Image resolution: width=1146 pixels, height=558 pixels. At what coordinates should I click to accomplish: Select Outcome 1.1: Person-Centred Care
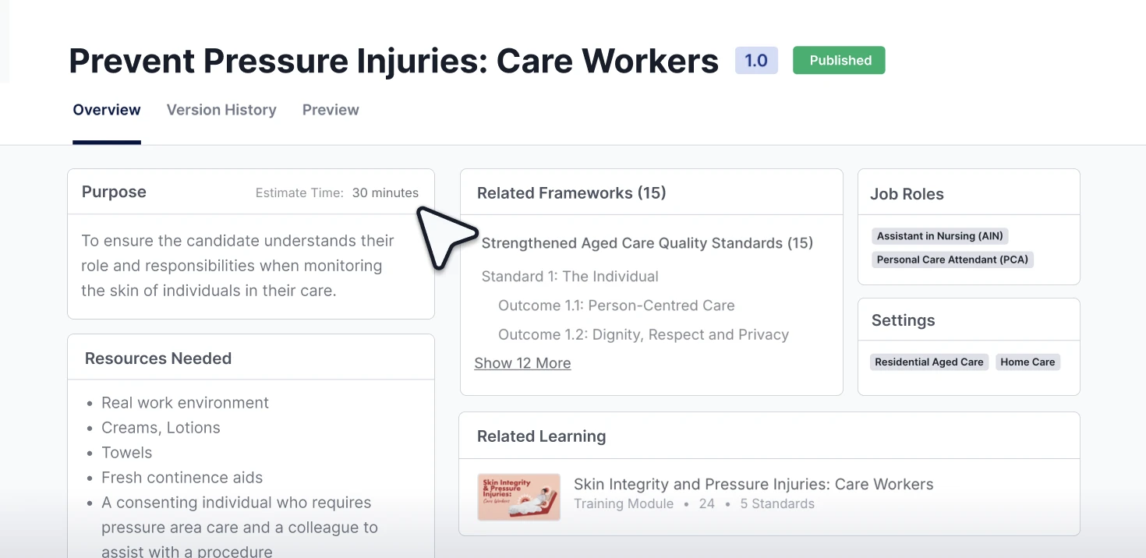click(x=616, y=305)
